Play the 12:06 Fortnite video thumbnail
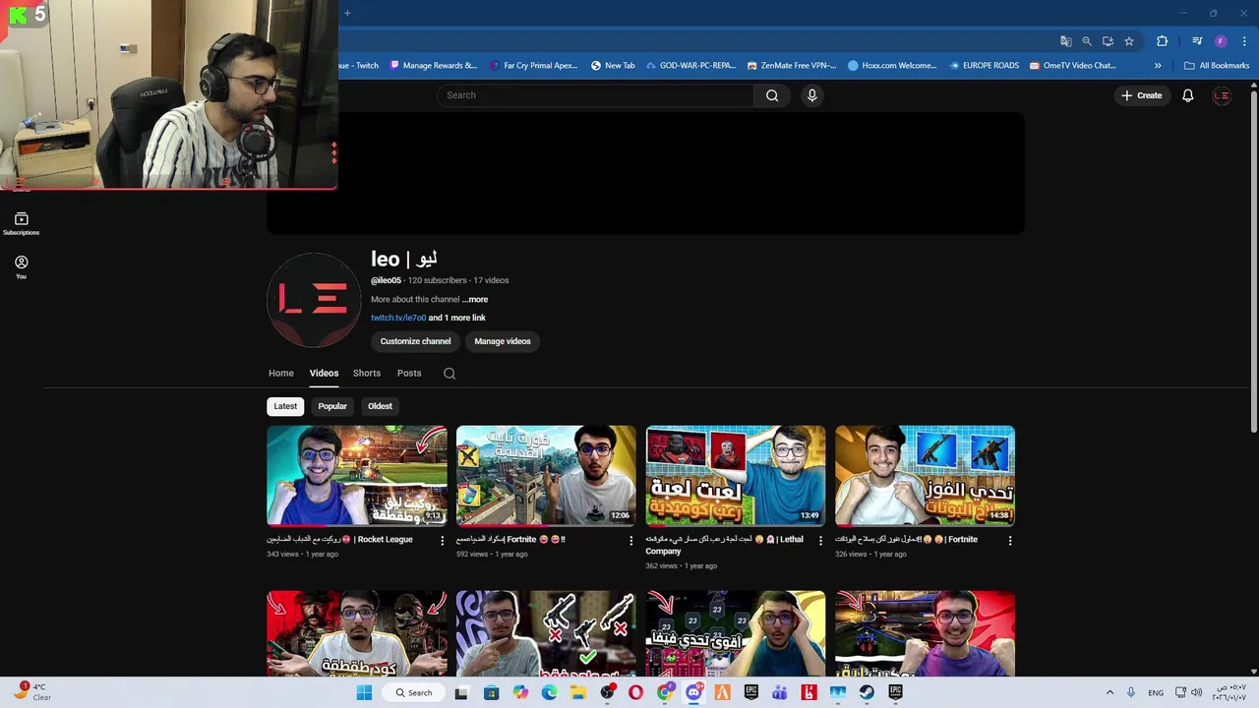 546,476
